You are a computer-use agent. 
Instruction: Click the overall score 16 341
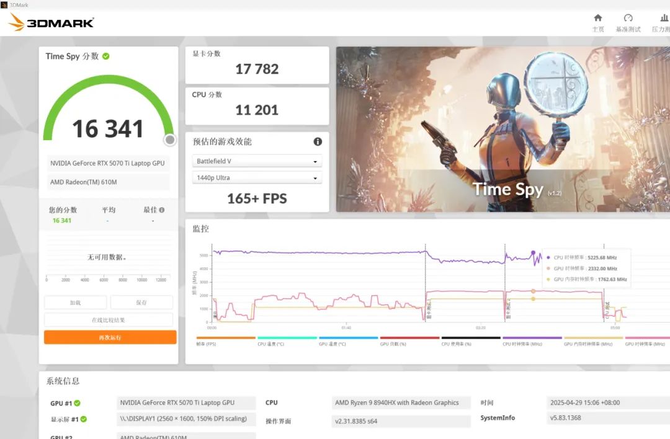coord(108,129)
